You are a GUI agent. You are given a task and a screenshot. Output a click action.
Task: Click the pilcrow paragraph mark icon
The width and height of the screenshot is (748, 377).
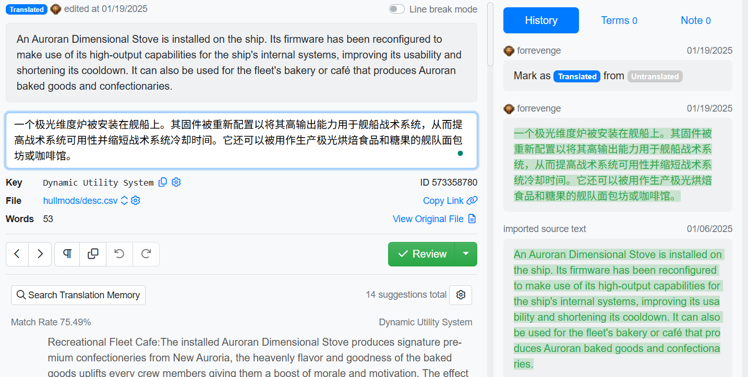pos(67,254)
